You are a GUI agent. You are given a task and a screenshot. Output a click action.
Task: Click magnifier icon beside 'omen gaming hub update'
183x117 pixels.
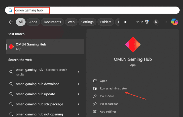(11, 94)
